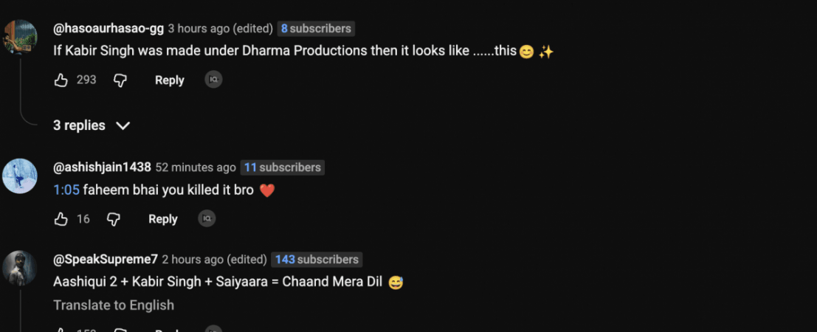Reply to the ashishjain1438 comment
Viewport: 817px width, 332px height.
point(162,218)
